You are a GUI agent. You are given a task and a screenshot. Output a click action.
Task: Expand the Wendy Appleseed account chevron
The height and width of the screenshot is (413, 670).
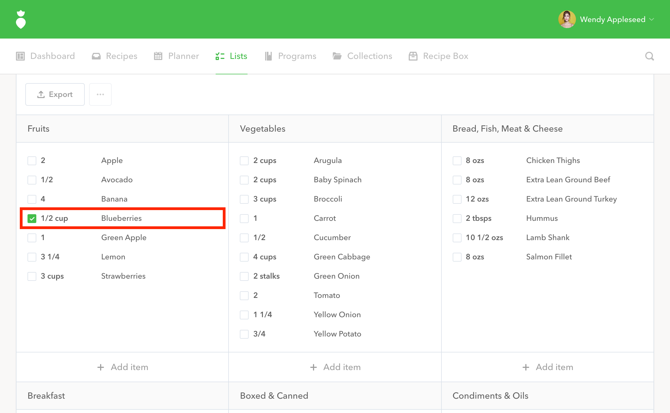(652, 19)
